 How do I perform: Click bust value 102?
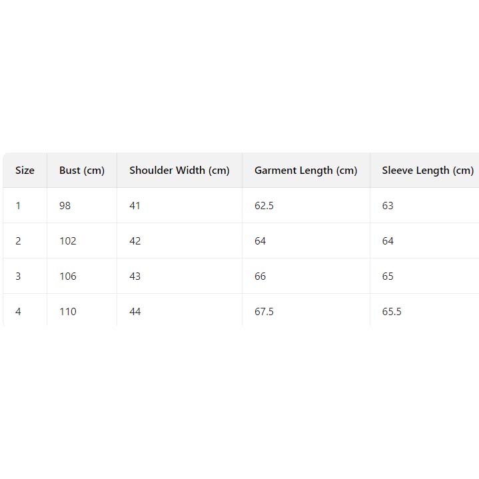pos(68,241)
